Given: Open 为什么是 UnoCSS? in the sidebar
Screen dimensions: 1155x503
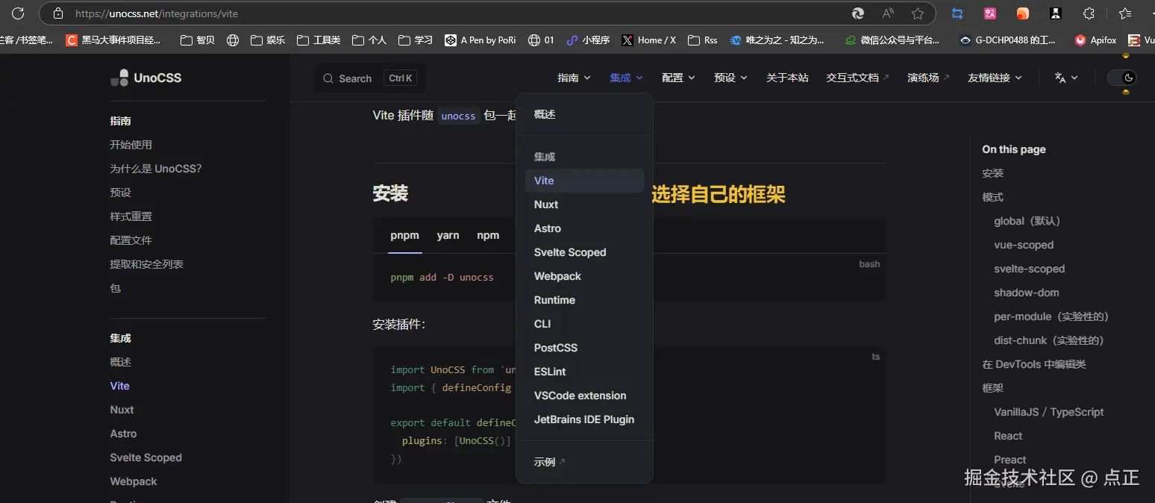Looking at the screenshot, I should pos(155,169).
